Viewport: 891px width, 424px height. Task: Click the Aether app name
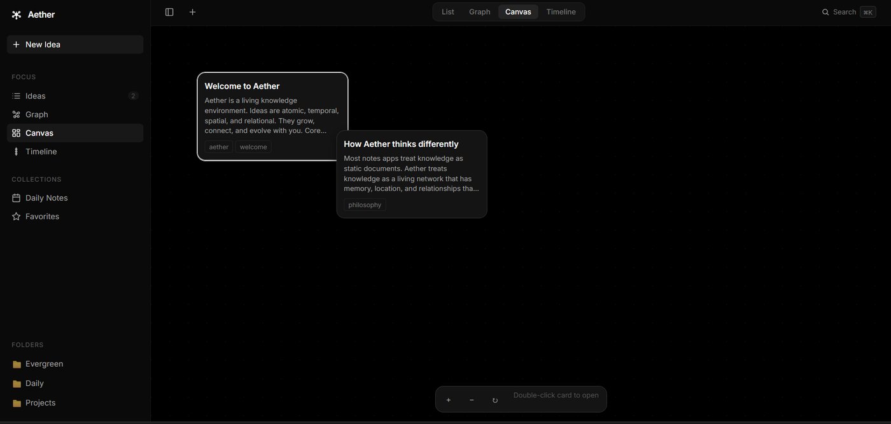tap(41, 15)
